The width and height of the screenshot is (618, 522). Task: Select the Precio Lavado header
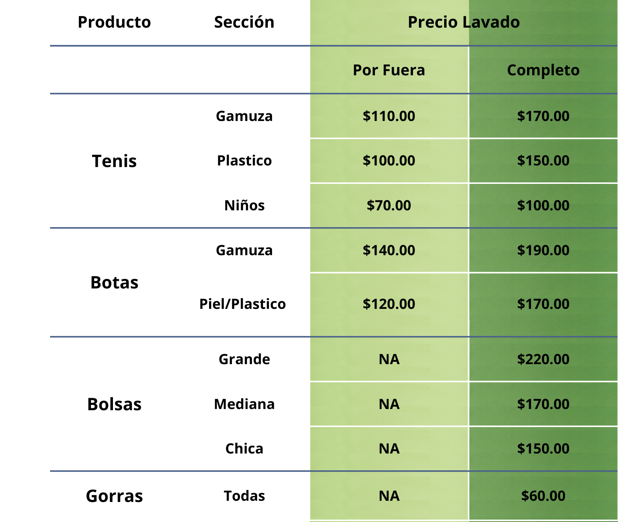pos(463,22)
